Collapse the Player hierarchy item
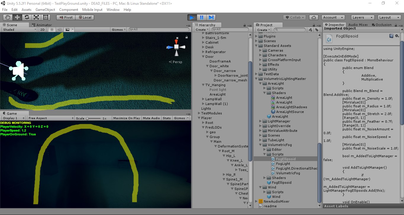 point(199,118)
